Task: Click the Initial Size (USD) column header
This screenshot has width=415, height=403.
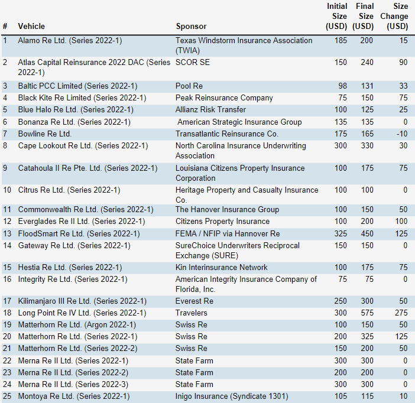Action: (336, 16)
